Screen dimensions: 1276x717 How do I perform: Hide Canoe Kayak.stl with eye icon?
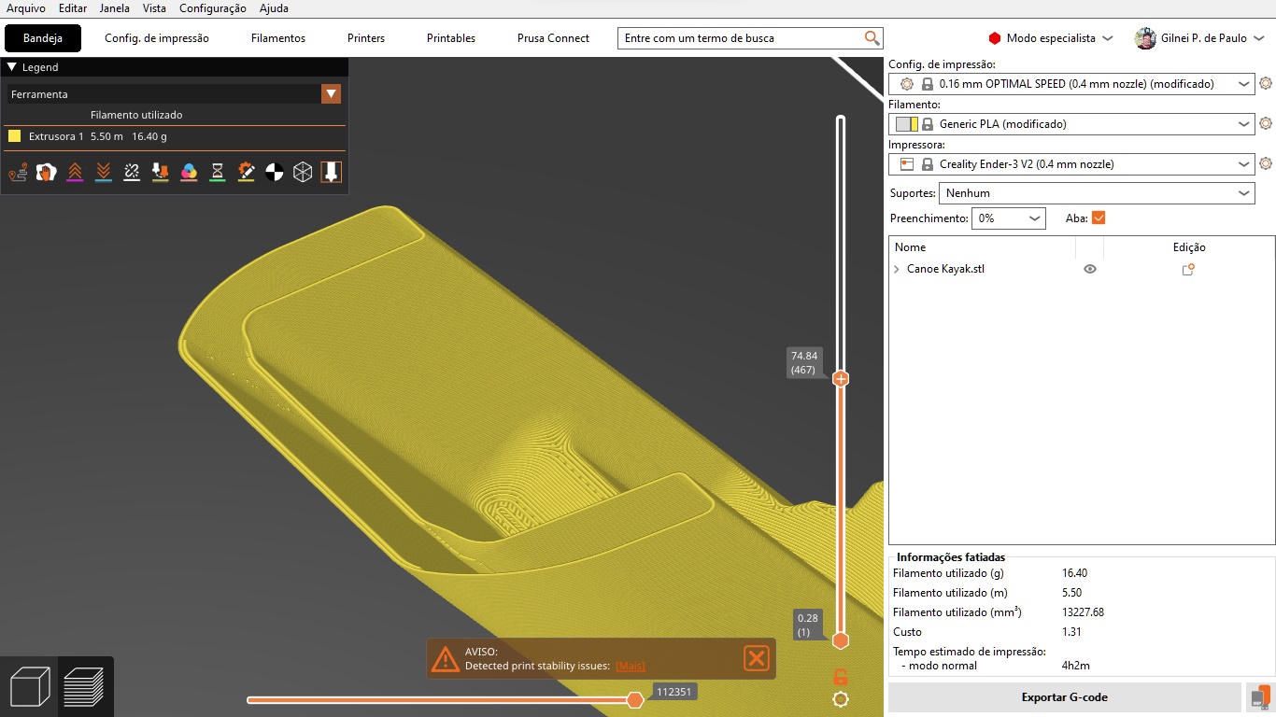click(1089, 269)
